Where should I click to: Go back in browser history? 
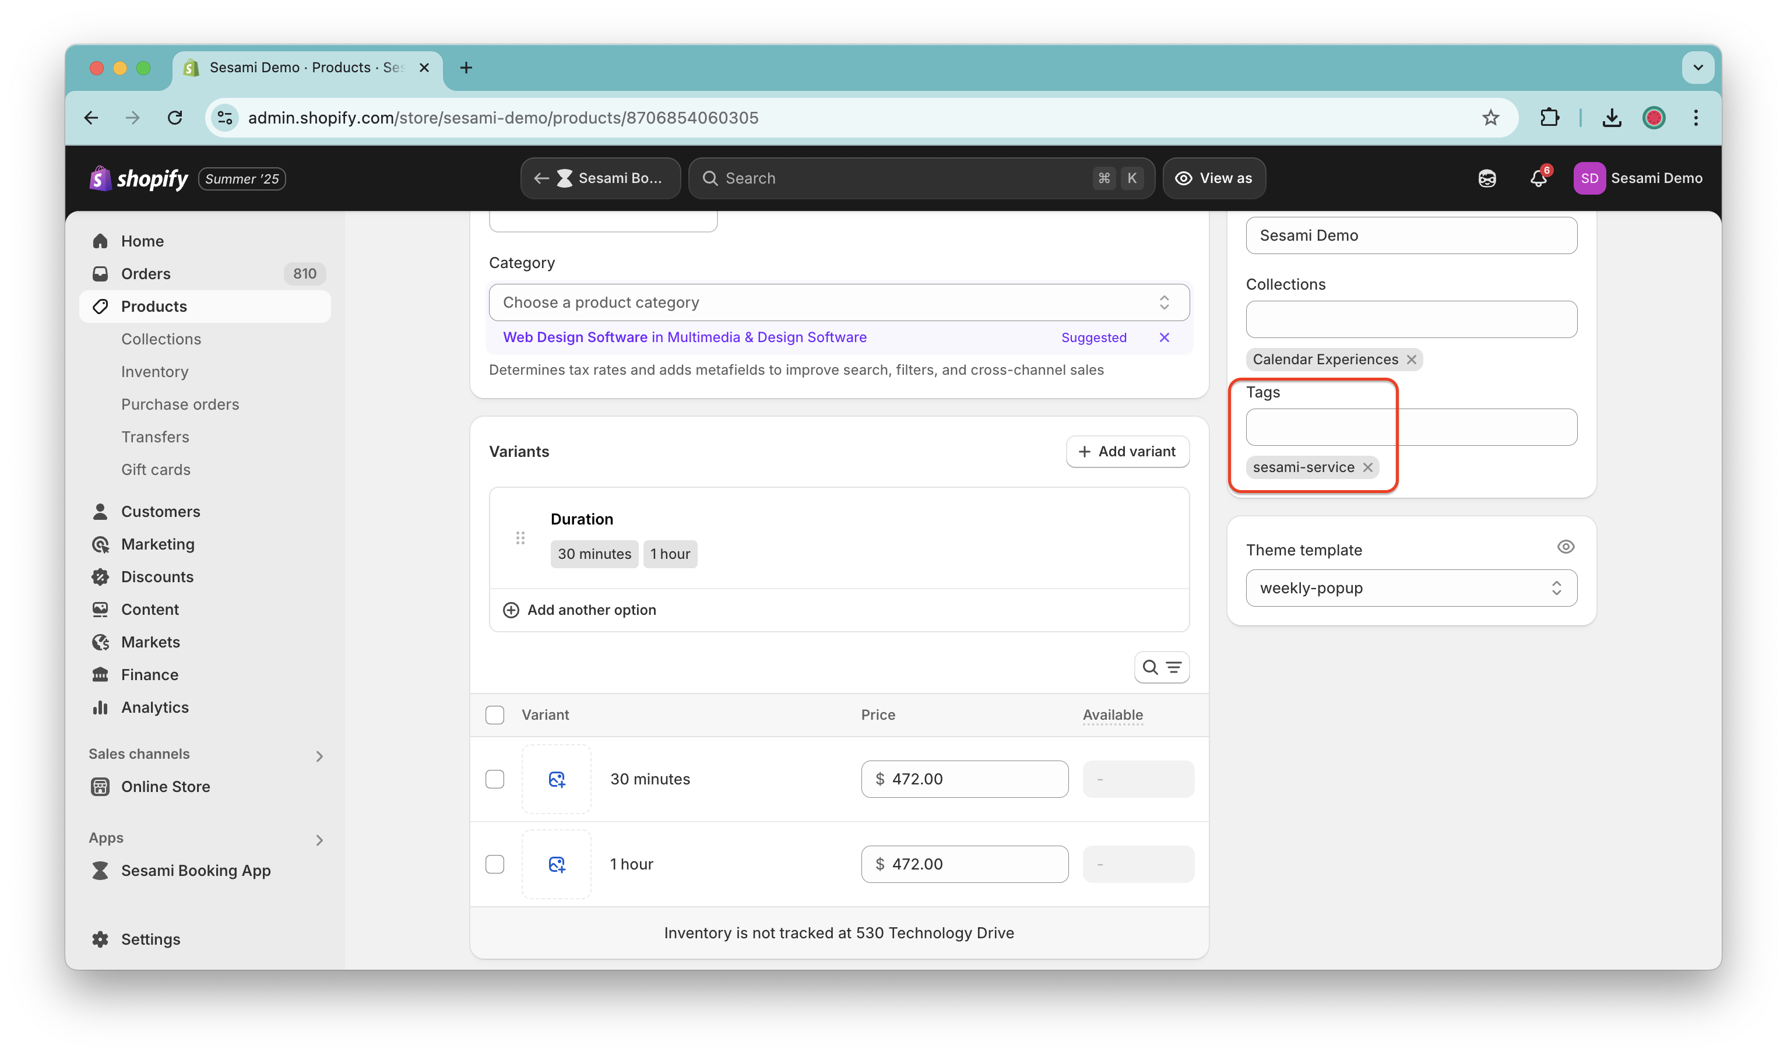[91, 117]
